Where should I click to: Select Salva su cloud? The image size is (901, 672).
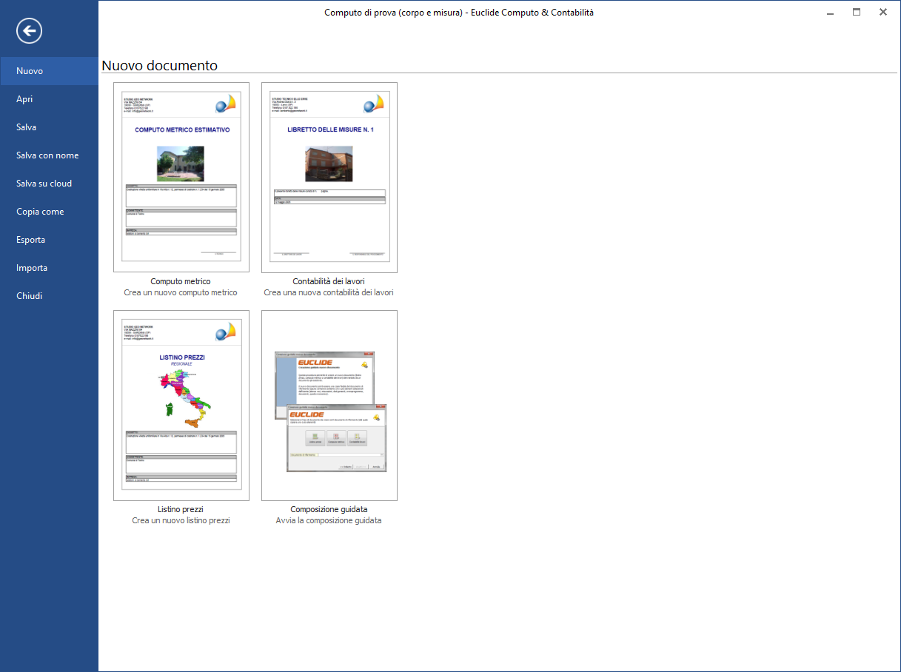coord(44,184)
